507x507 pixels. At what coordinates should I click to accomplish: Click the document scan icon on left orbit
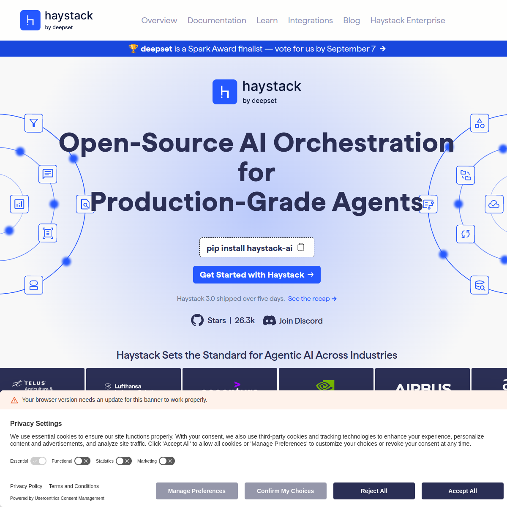click(x=48, y=233)
